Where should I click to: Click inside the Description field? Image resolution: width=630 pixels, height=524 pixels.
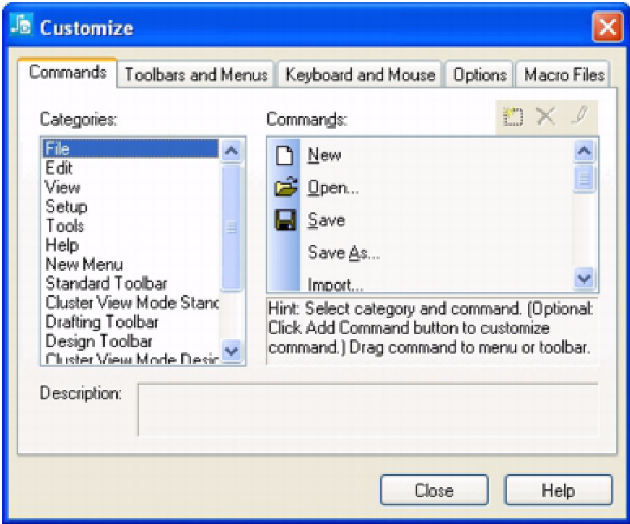click(368, 409)
